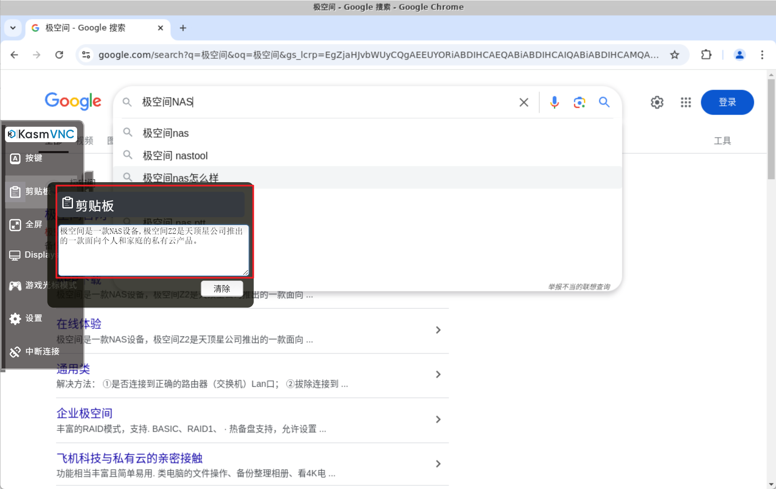Open Google quick settings gear
Viewport: 776px width, 489px height.
point(657,102)
